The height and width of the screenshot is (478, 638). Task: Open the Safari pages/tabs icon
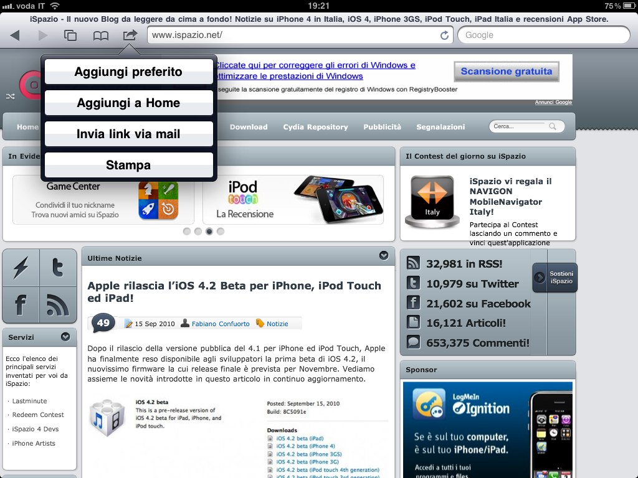click(70, 35)
